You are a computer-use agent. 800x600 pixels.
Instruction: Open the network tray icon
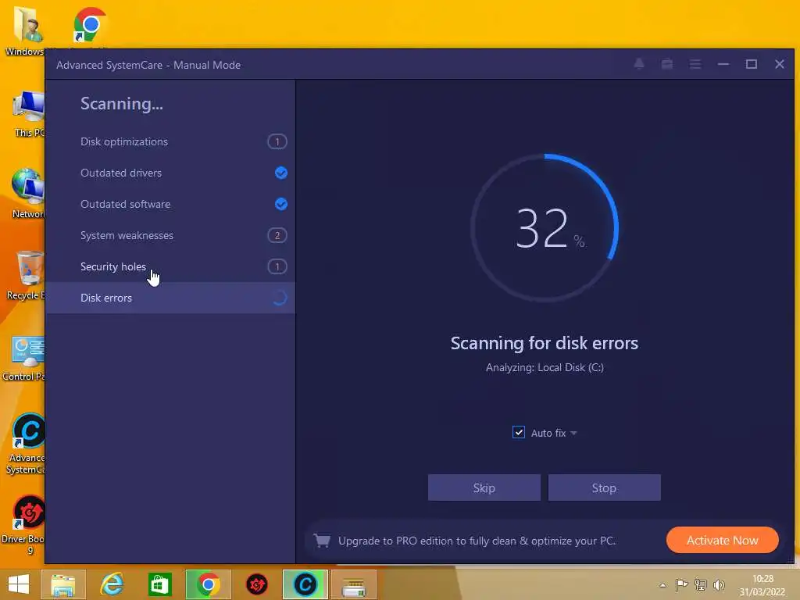[701, 584]
